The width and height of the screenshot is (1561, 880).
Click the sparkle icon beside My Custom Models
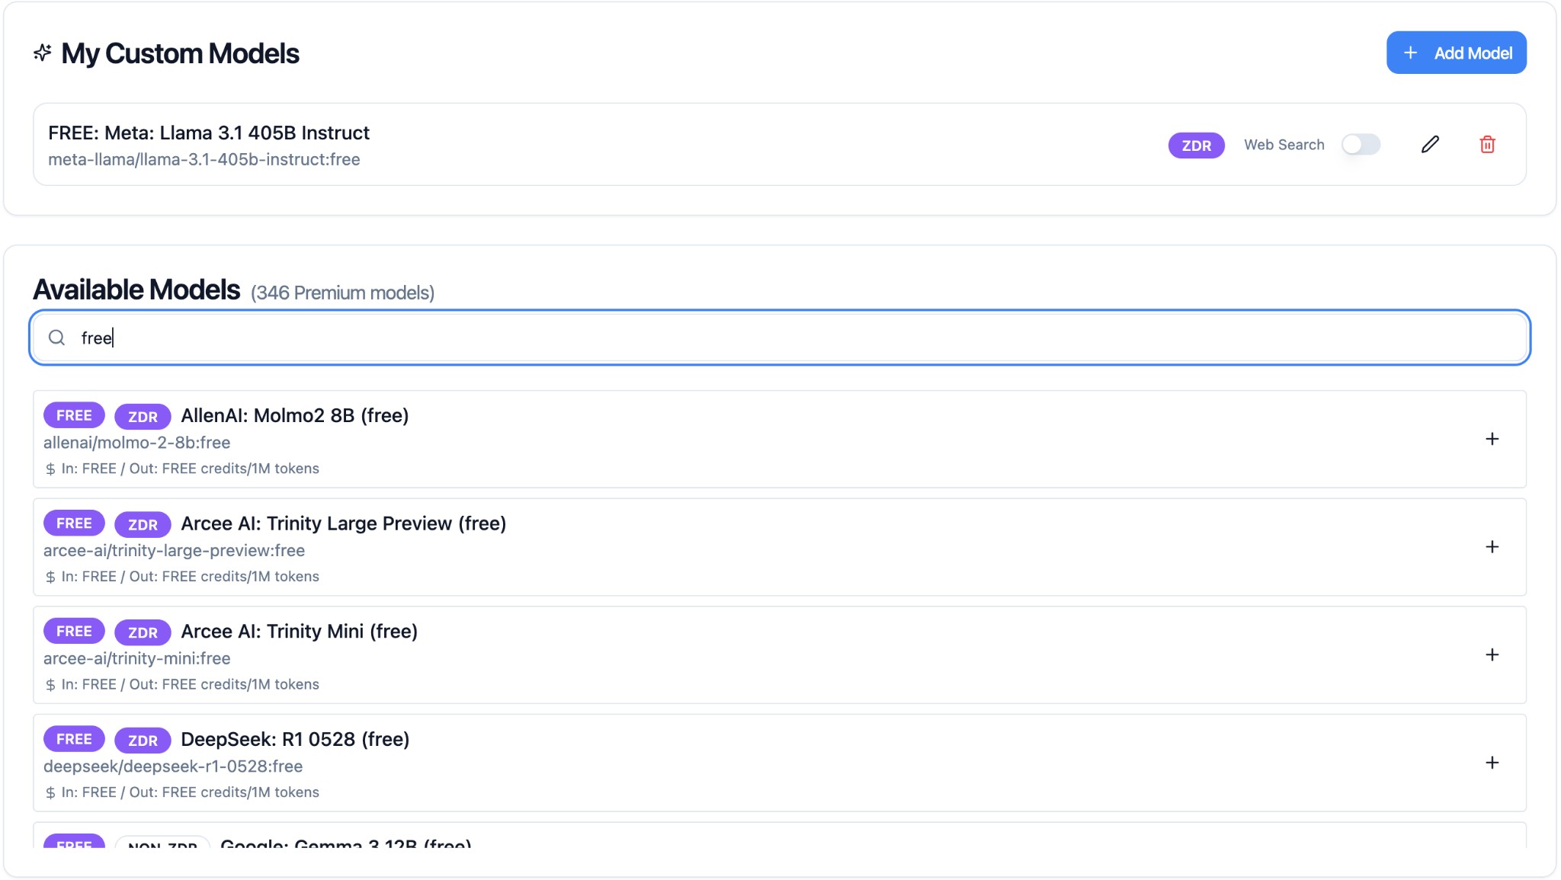coord(43,53)
